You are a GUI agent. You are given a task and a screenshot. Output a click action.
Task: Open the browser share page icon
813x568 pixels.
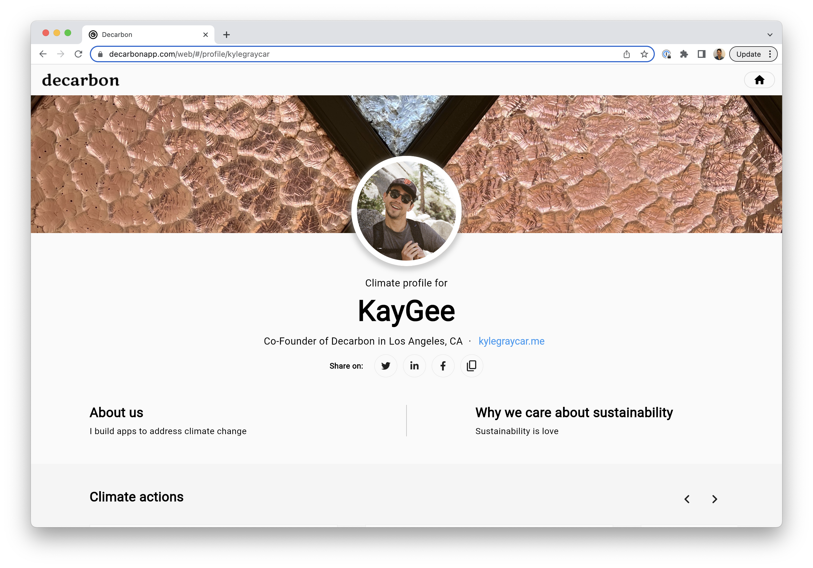[x=627, y=54]
